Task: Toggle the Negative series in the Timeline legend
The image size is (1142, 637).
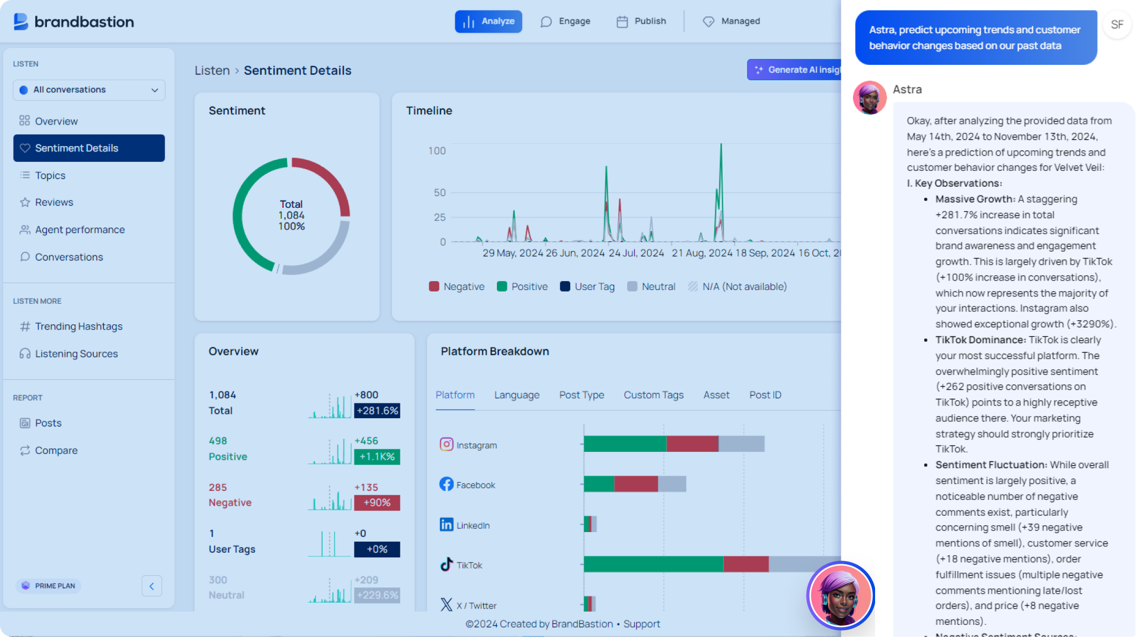Action: pos(457,286)
